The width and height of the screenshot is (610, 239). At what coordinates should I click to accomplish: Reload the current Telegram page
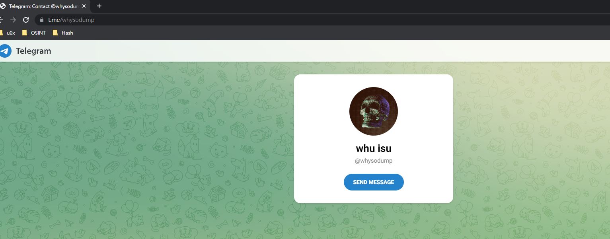[26, 20]
